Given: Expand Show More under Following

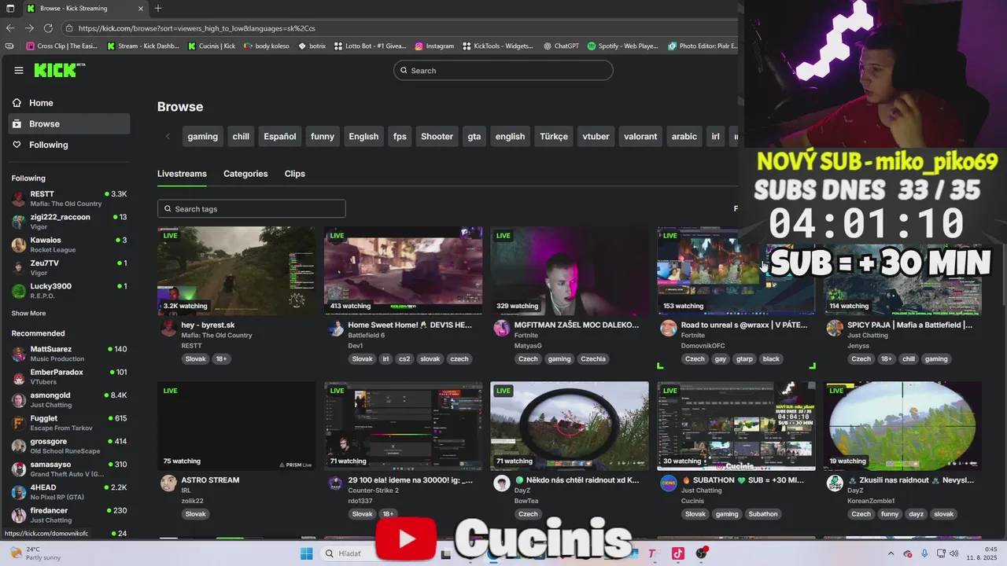Looking at the screenshot, I should point(28,313).
